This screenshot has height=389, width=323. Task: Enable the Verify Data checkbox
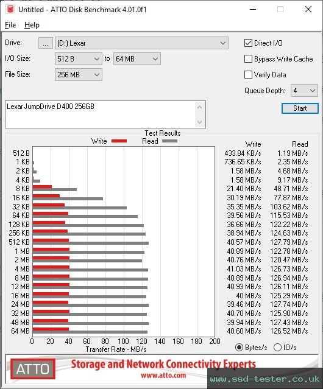[248, 75]
